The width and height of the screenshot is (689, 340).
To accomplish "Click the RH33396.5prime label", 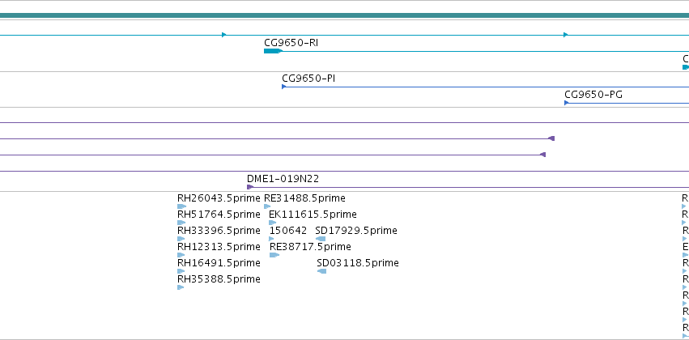I will pos(219,231).
